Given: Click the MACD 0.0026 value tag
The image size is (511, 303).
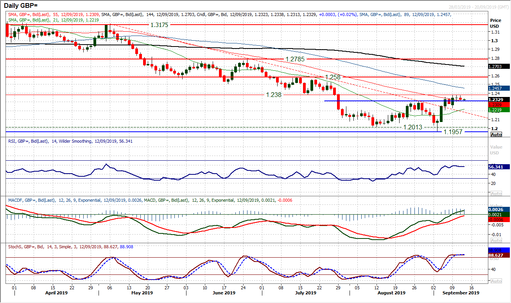Looking at the screenshot, I should coord(499,210).
